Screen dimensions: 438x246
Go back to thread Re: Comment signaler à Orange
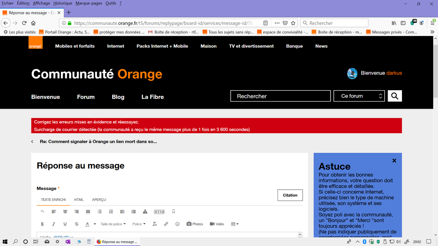coord(98,142)
